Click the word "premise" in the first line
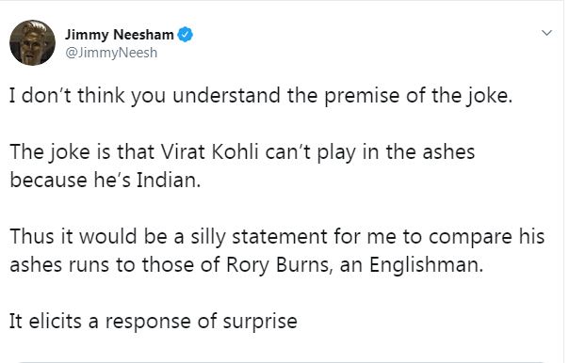The width and height of the screenshot is (569, 363). (x=362, y=96)
